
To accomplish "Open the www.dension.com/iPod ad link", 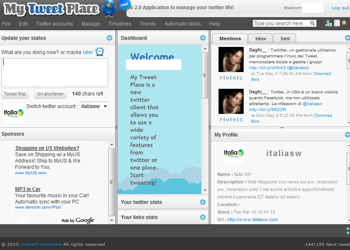I will coord(38,207).
